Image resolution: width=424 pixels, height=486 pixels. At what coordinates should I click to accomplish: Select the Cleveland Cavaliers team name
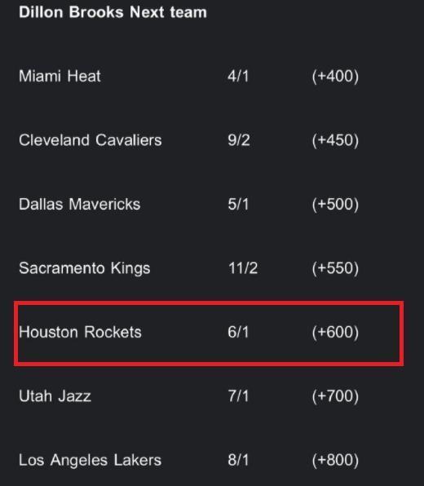coord(91,140)
